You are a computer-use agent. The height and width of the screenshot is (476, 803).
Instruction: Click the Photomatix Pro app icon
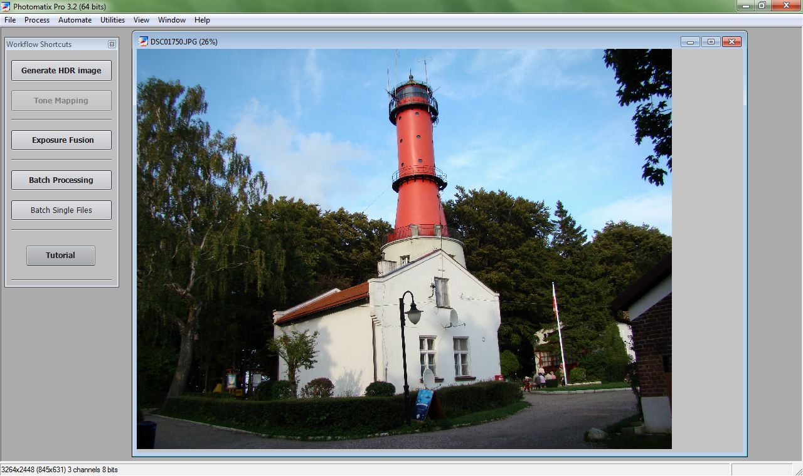click(6, 6)
